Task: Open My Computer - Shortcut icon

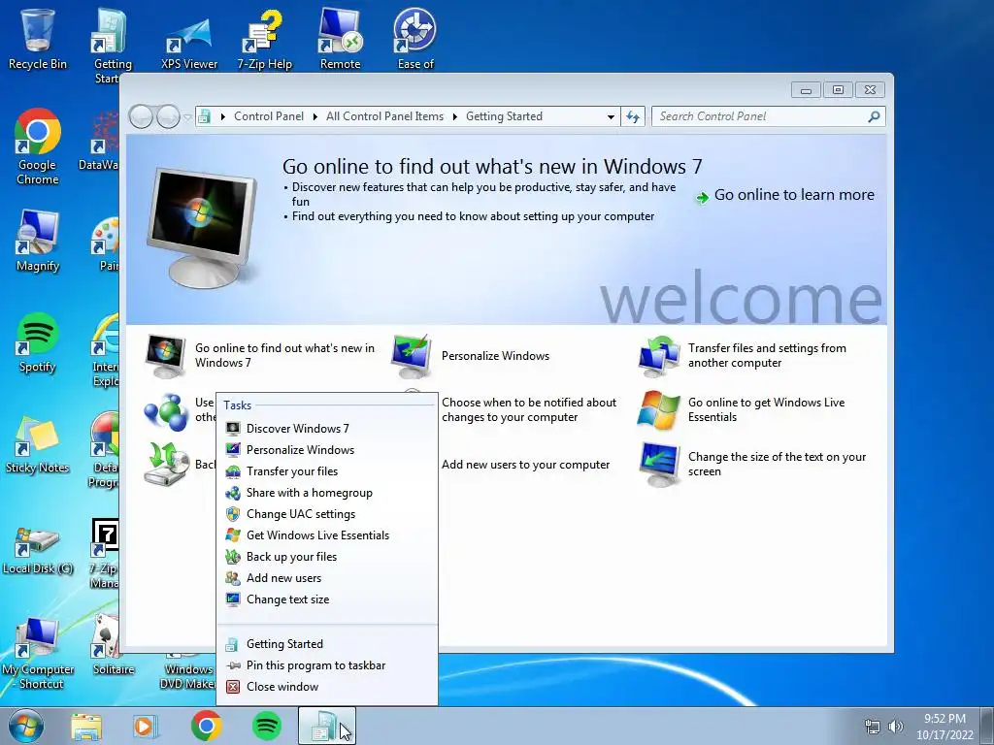Action: [38, 653]
